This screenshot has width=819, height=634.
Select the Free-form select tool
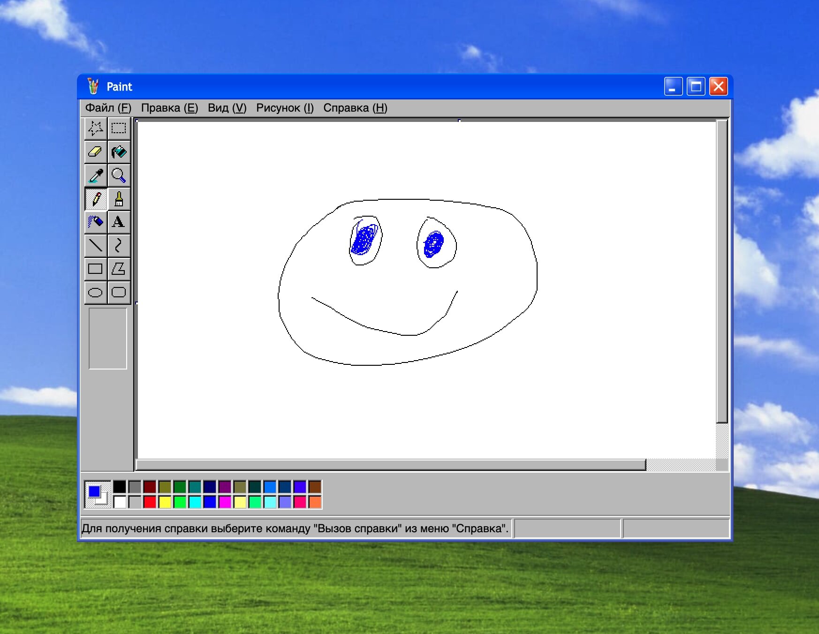[x=96, y=128]
